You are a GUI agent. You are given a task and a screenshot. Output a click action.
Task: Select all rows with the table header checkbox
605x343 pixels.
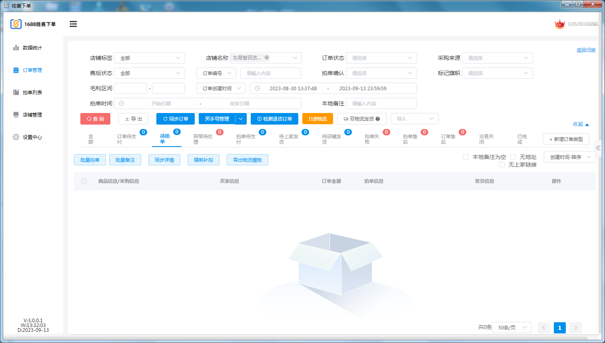pos(84,181)
